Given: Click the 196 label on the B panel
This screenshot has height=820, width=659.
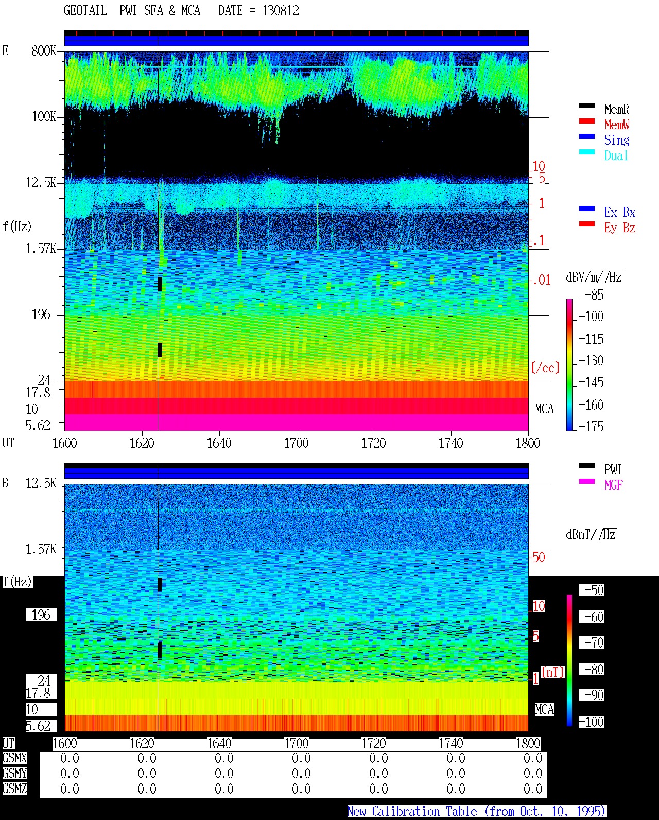Looking at the screenshot, I should tap(41, 615).
